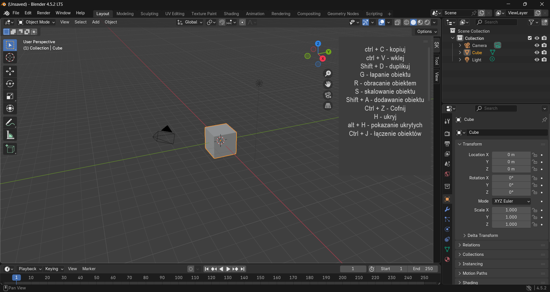
Task: Toggle lock on Location X
Action: (x=534, y=155)
